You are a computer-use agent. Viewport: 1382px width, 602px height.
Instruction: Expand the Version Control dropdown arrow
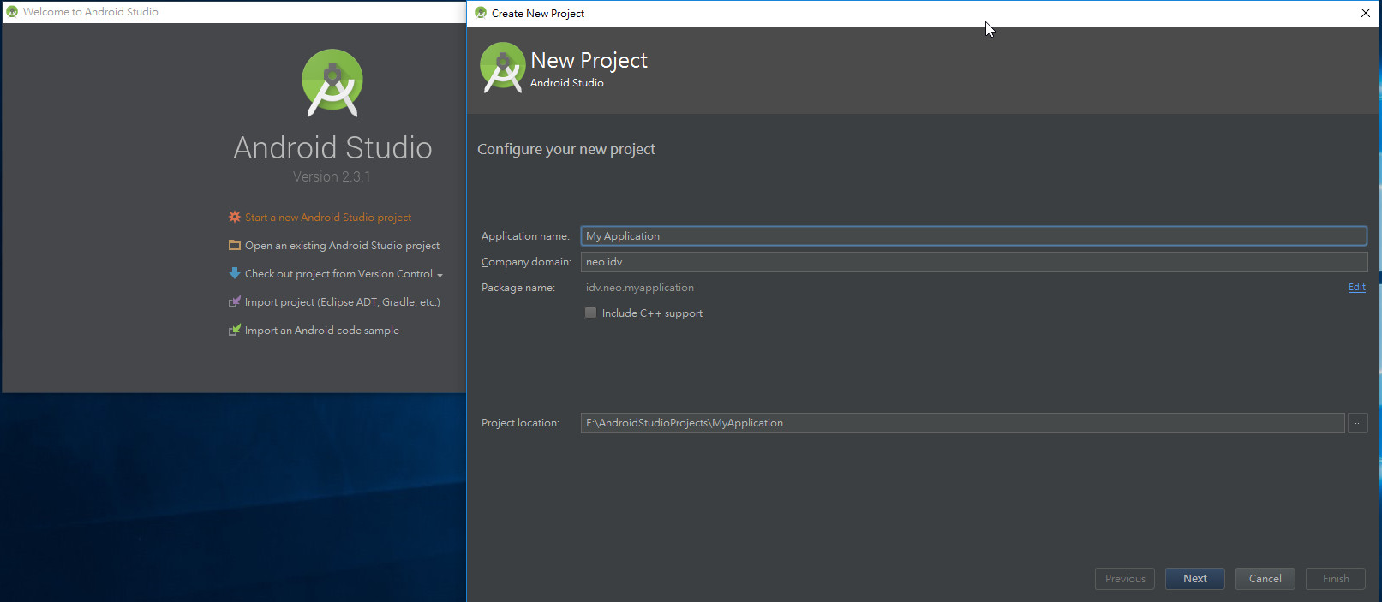[x=440, y=275]
